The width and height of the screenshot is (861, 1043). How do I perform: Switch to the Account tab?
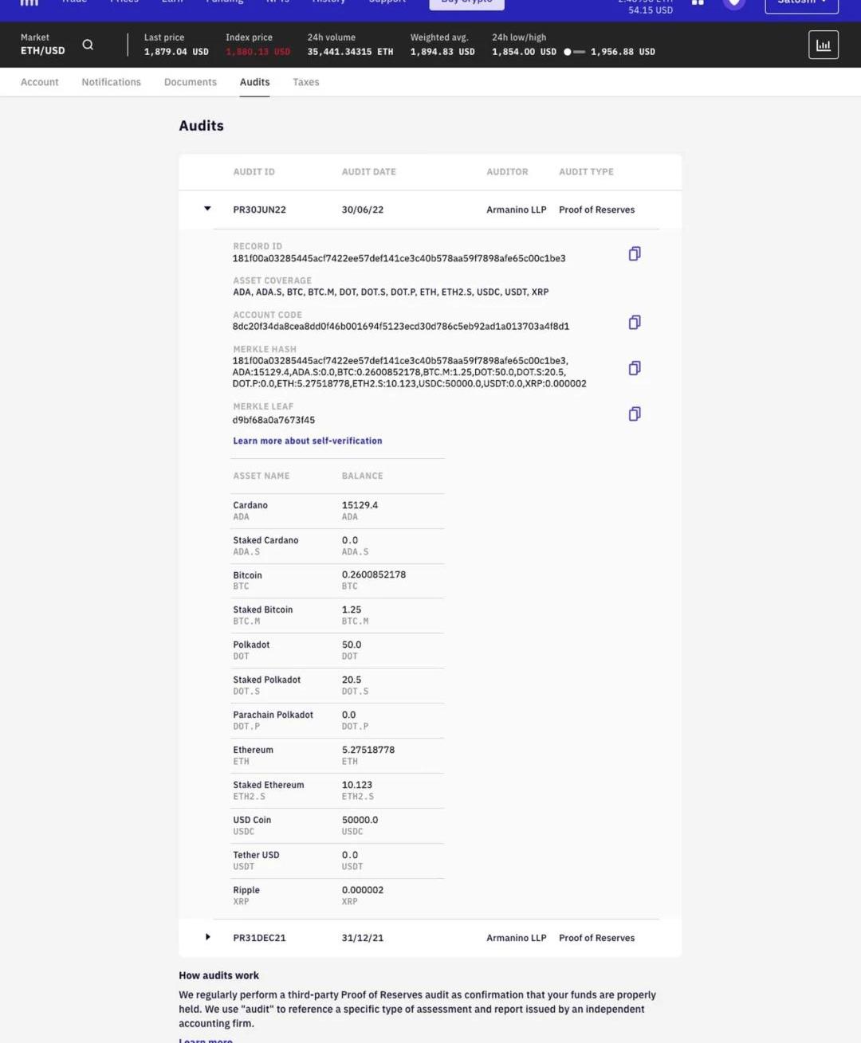pos(40,82)
